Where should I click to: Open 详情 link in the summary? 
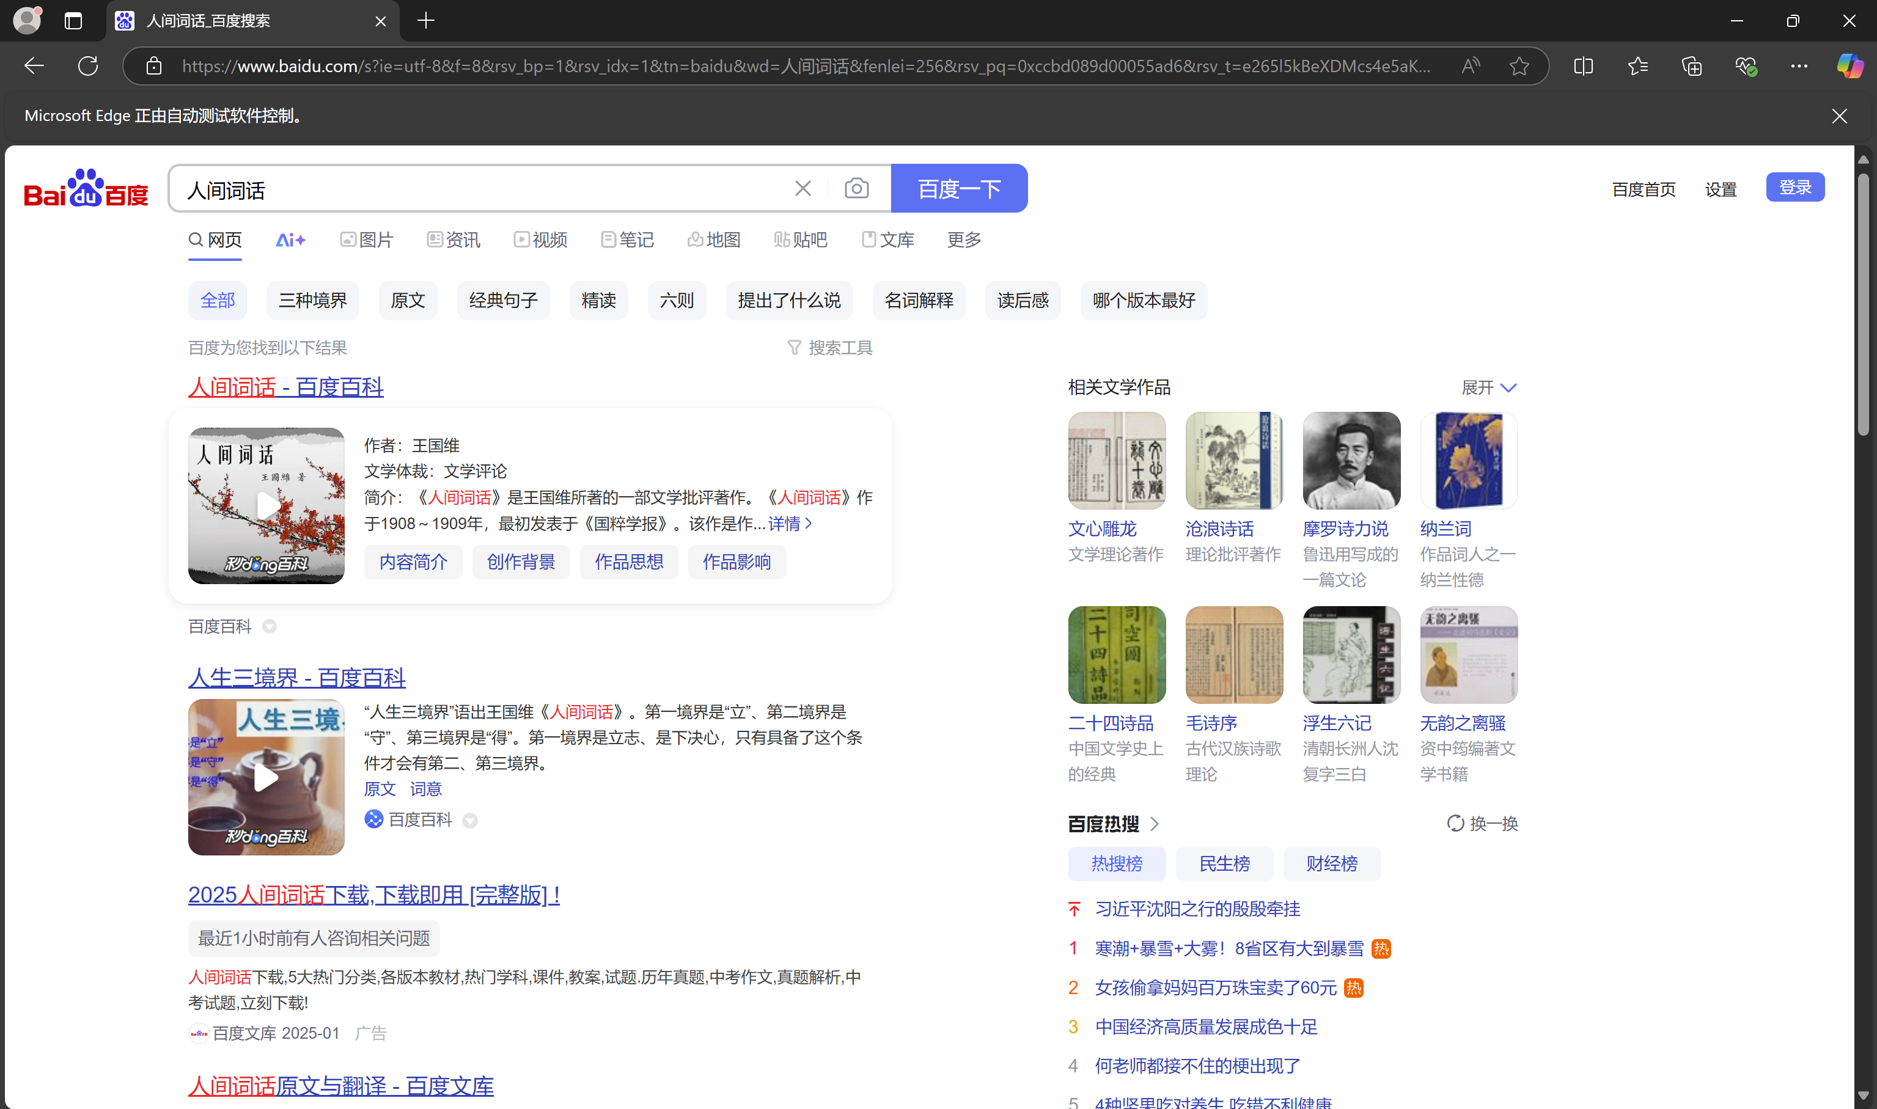(x=790, y=524)
